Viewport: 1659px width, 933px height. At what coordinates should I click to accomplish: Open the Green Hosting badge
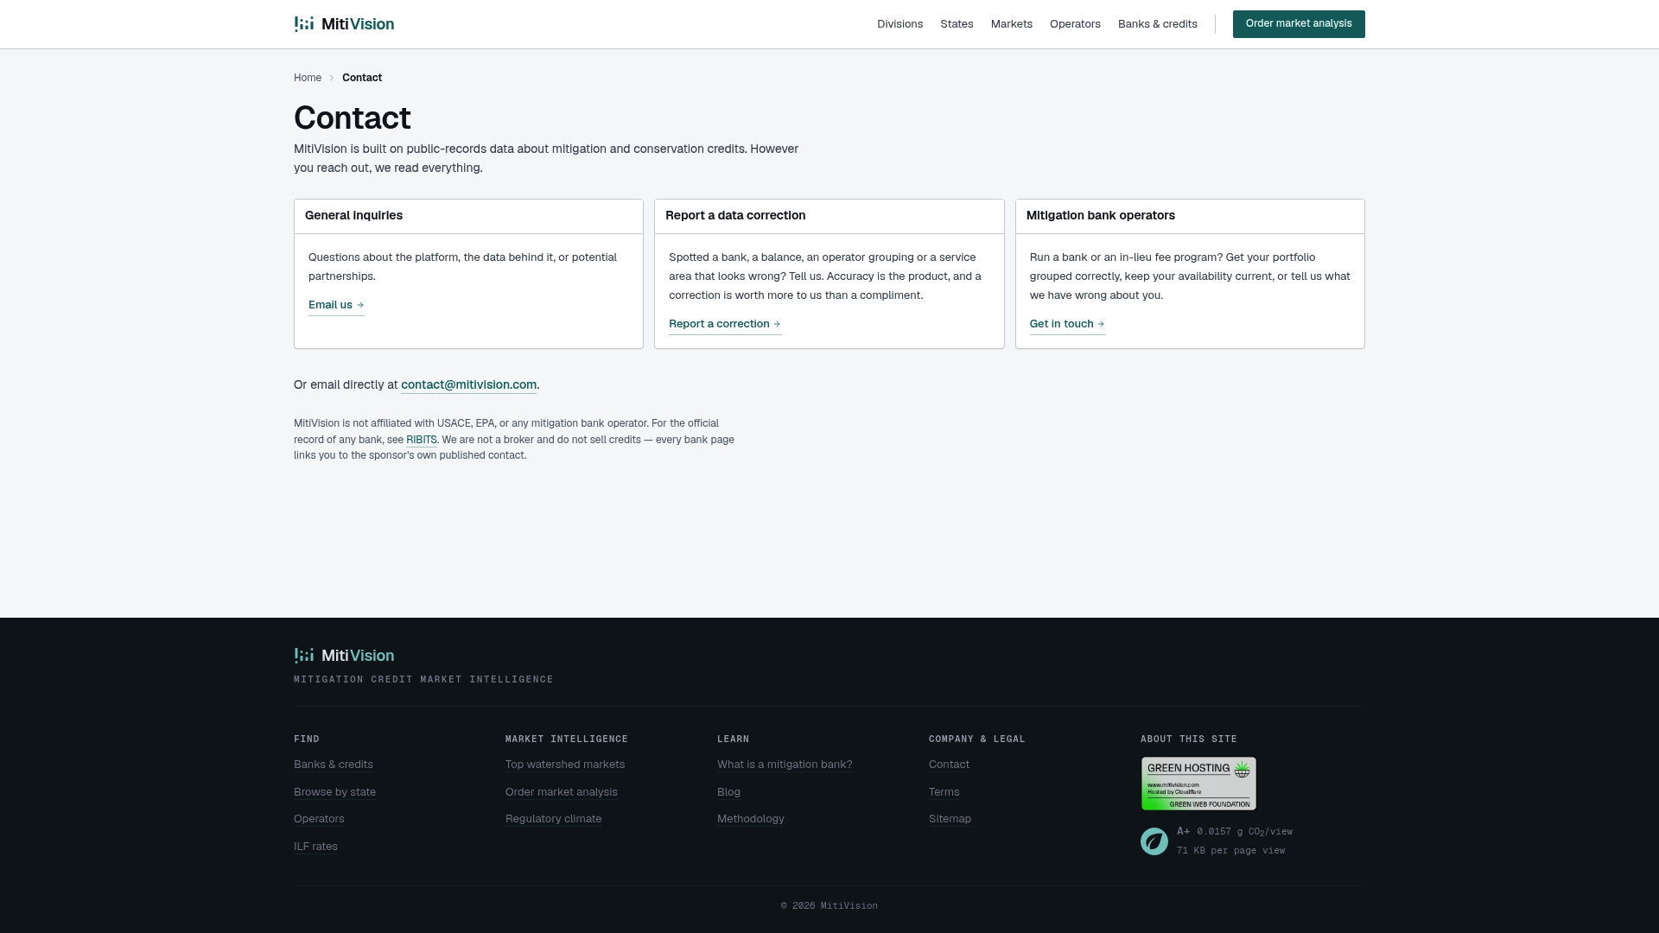pos(1198,784)
